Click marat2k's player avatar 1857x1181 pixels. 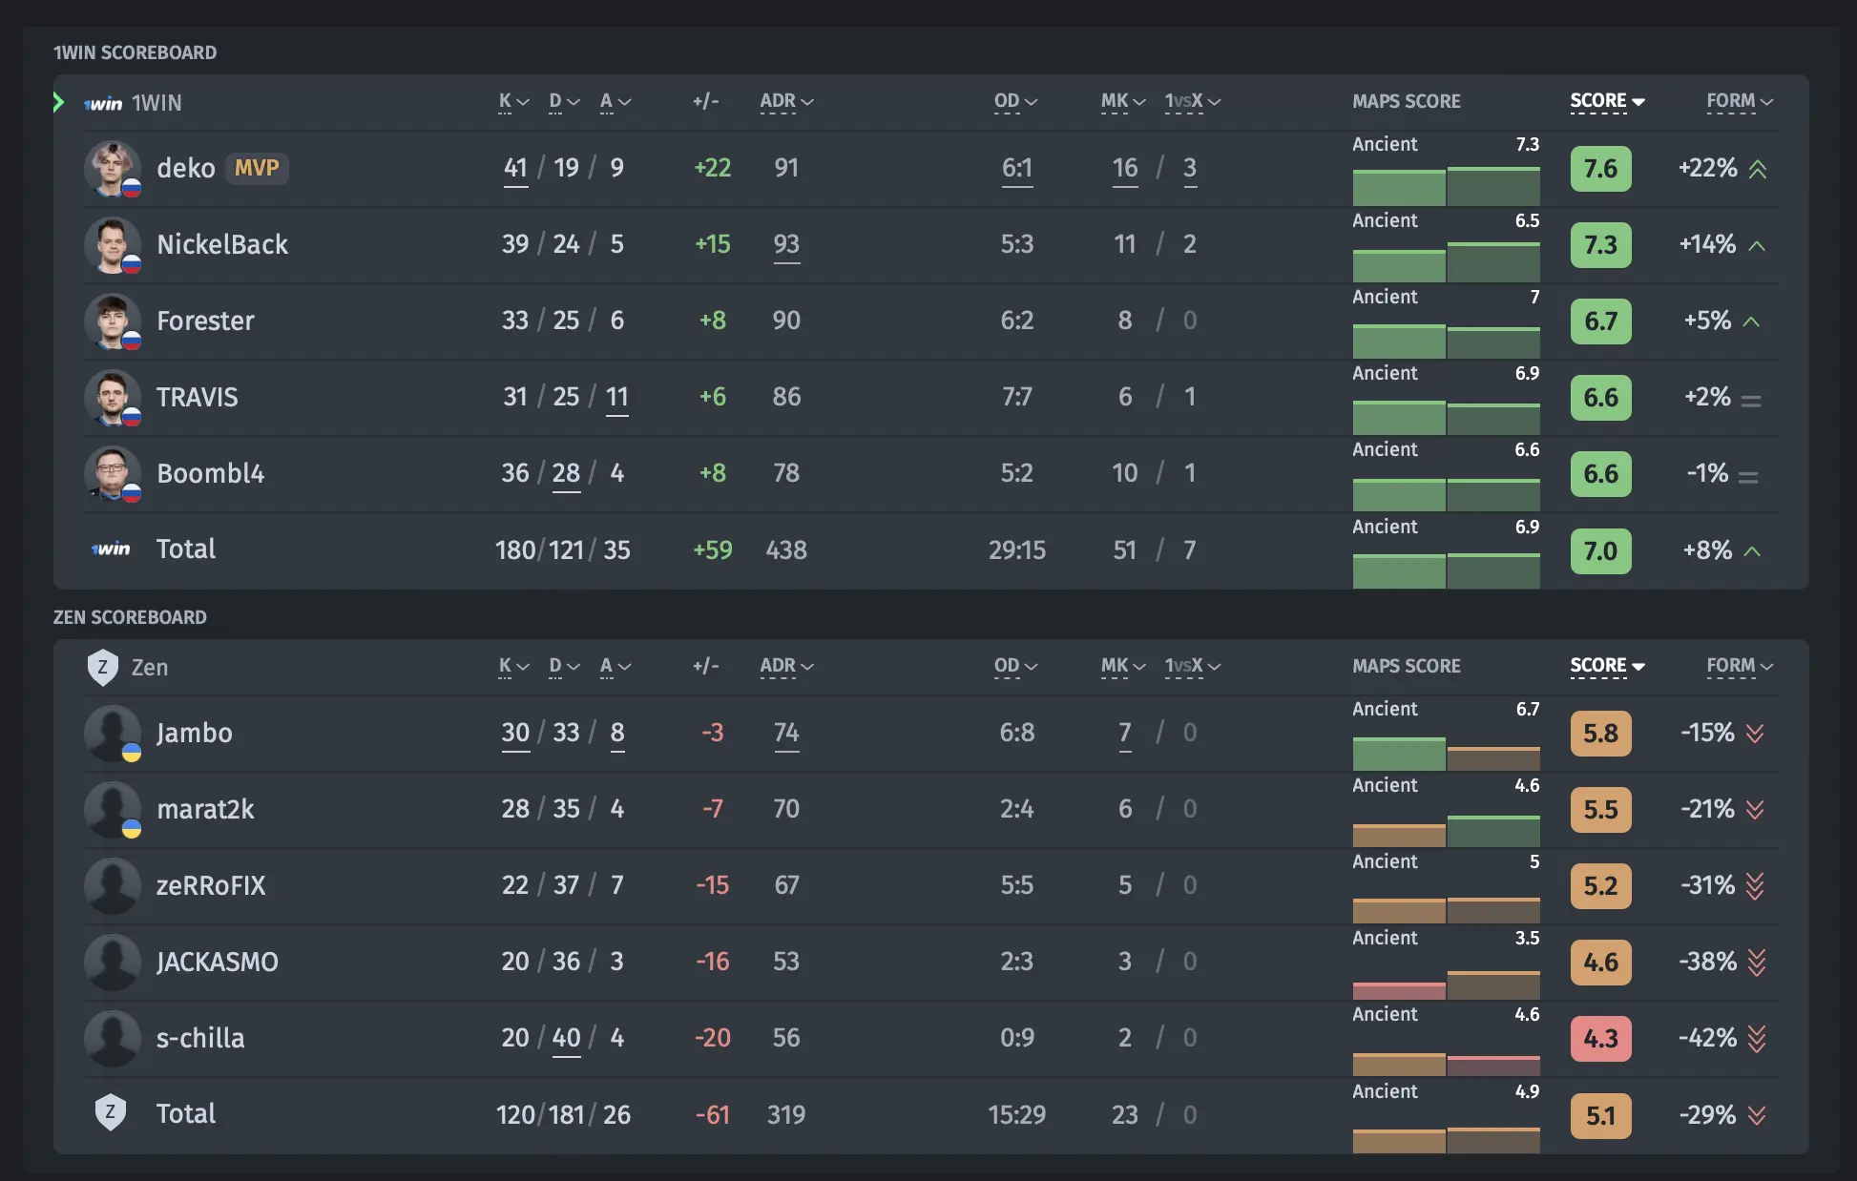pos(113,809)
